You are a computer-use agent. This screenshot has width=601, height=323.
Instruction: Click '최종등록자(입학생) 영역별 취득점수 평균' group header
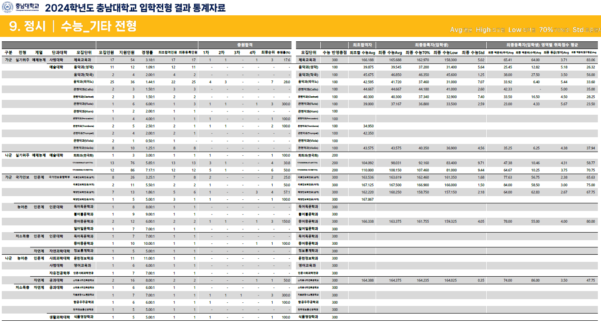[542, 45]
